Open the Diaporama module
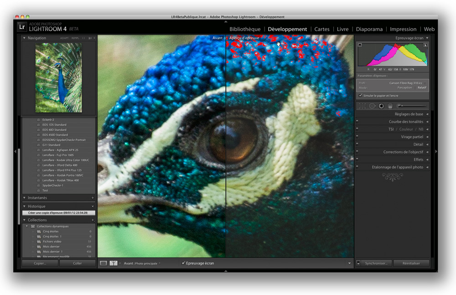Image resolution: width=456 pixels, height=295 pixels. [x=369, y=29]
